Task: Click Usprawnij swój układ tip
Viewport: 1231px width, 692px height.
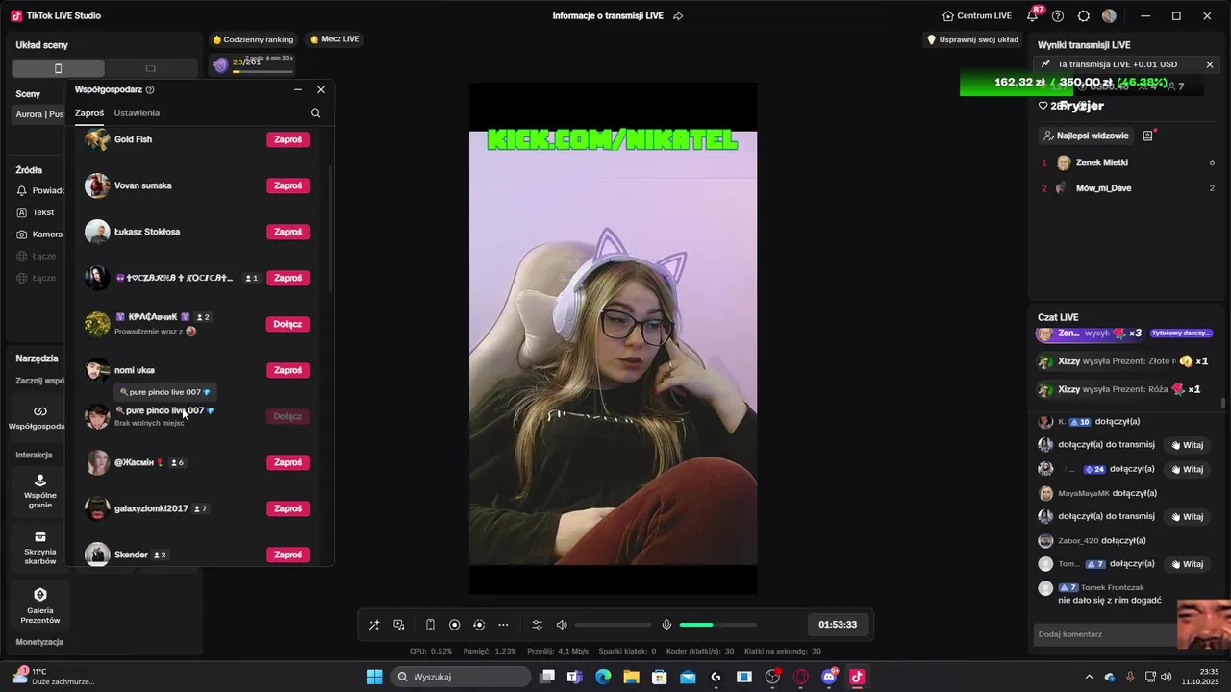Action: point(972,39)
